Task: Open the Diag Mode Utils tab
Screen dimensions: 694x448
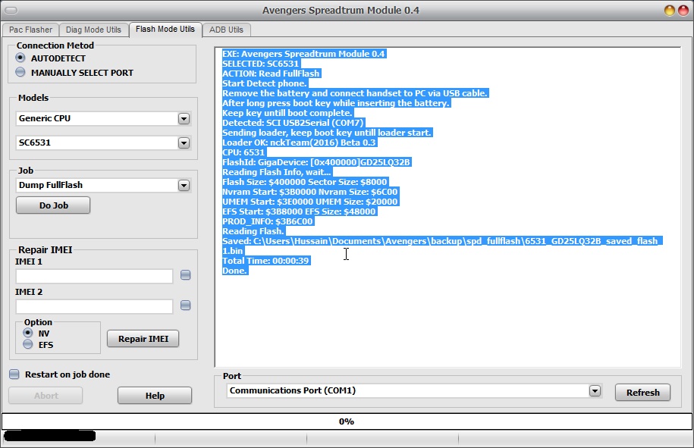Action: point(93,30)
